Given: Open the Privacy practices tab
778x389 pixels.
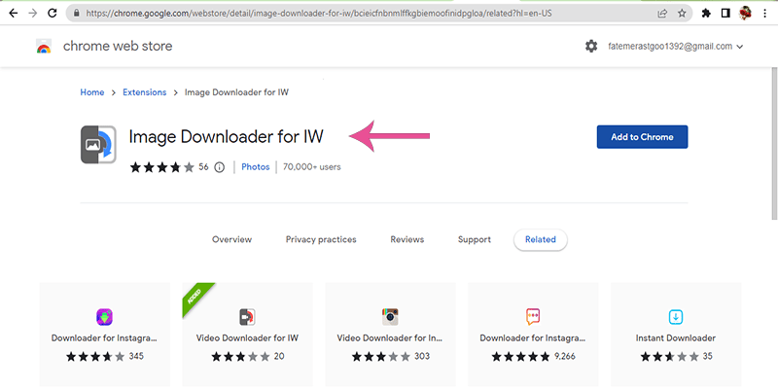Looking at the screenshot, I should tap(321, 239).
